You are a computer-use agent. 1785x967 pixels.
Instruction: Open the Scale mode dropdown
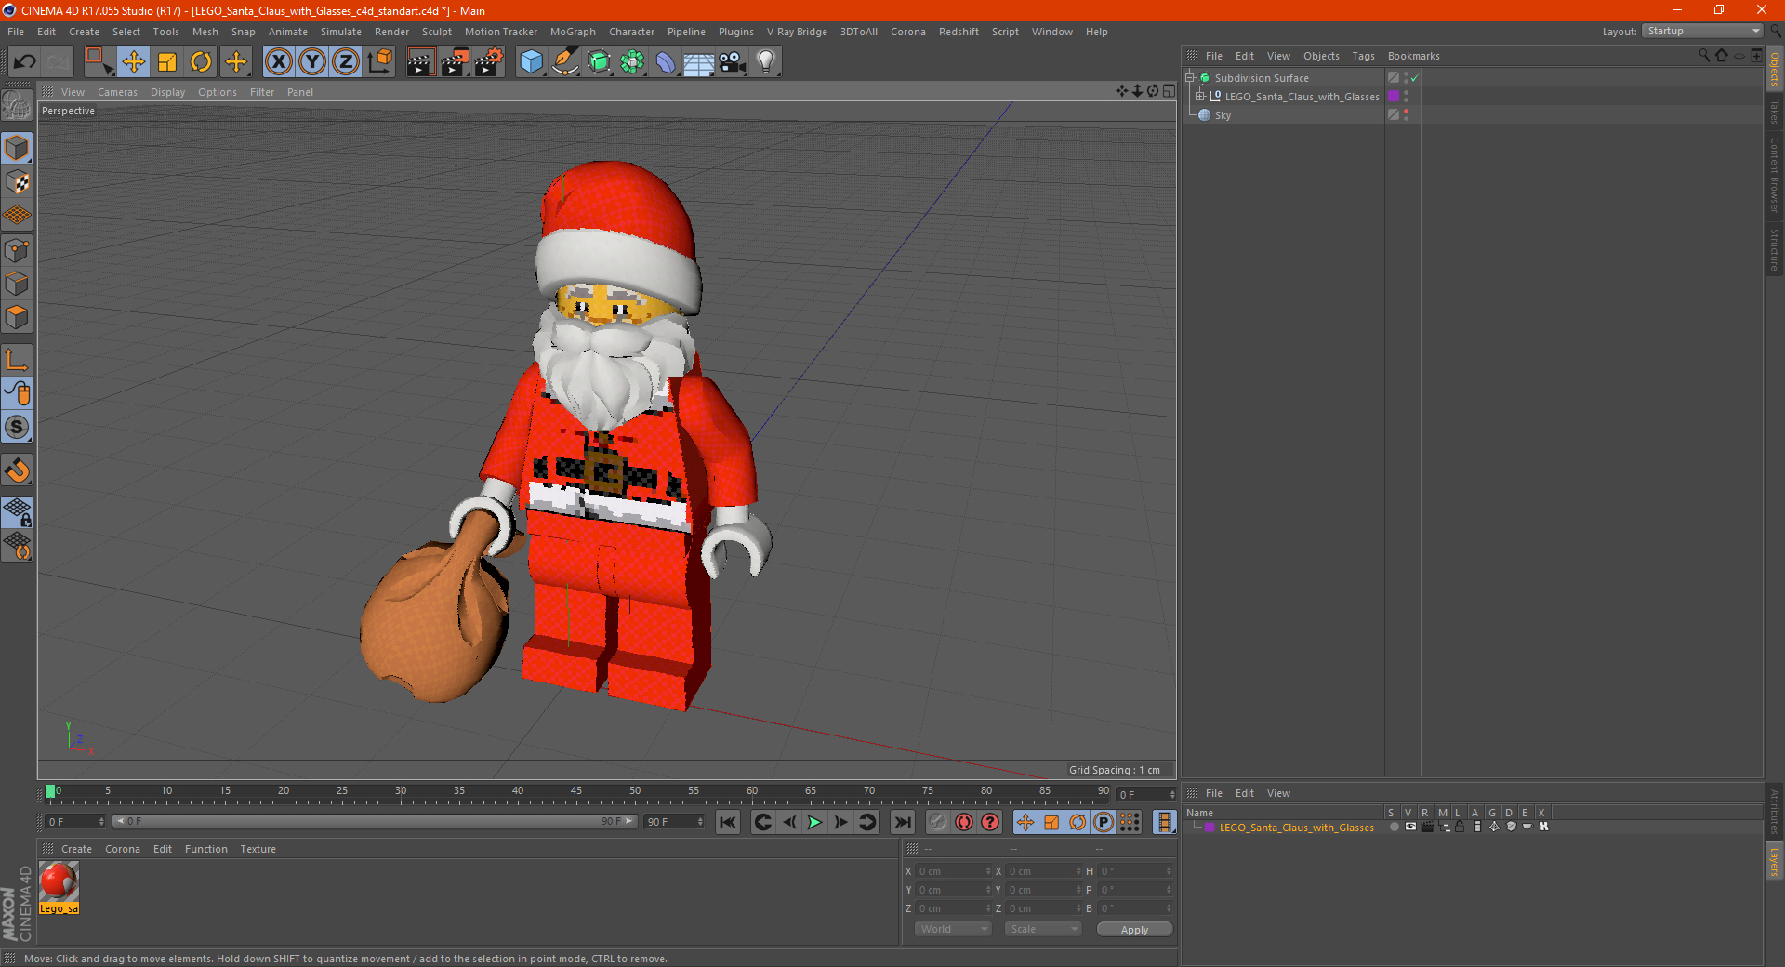[x=1043, y=929]
